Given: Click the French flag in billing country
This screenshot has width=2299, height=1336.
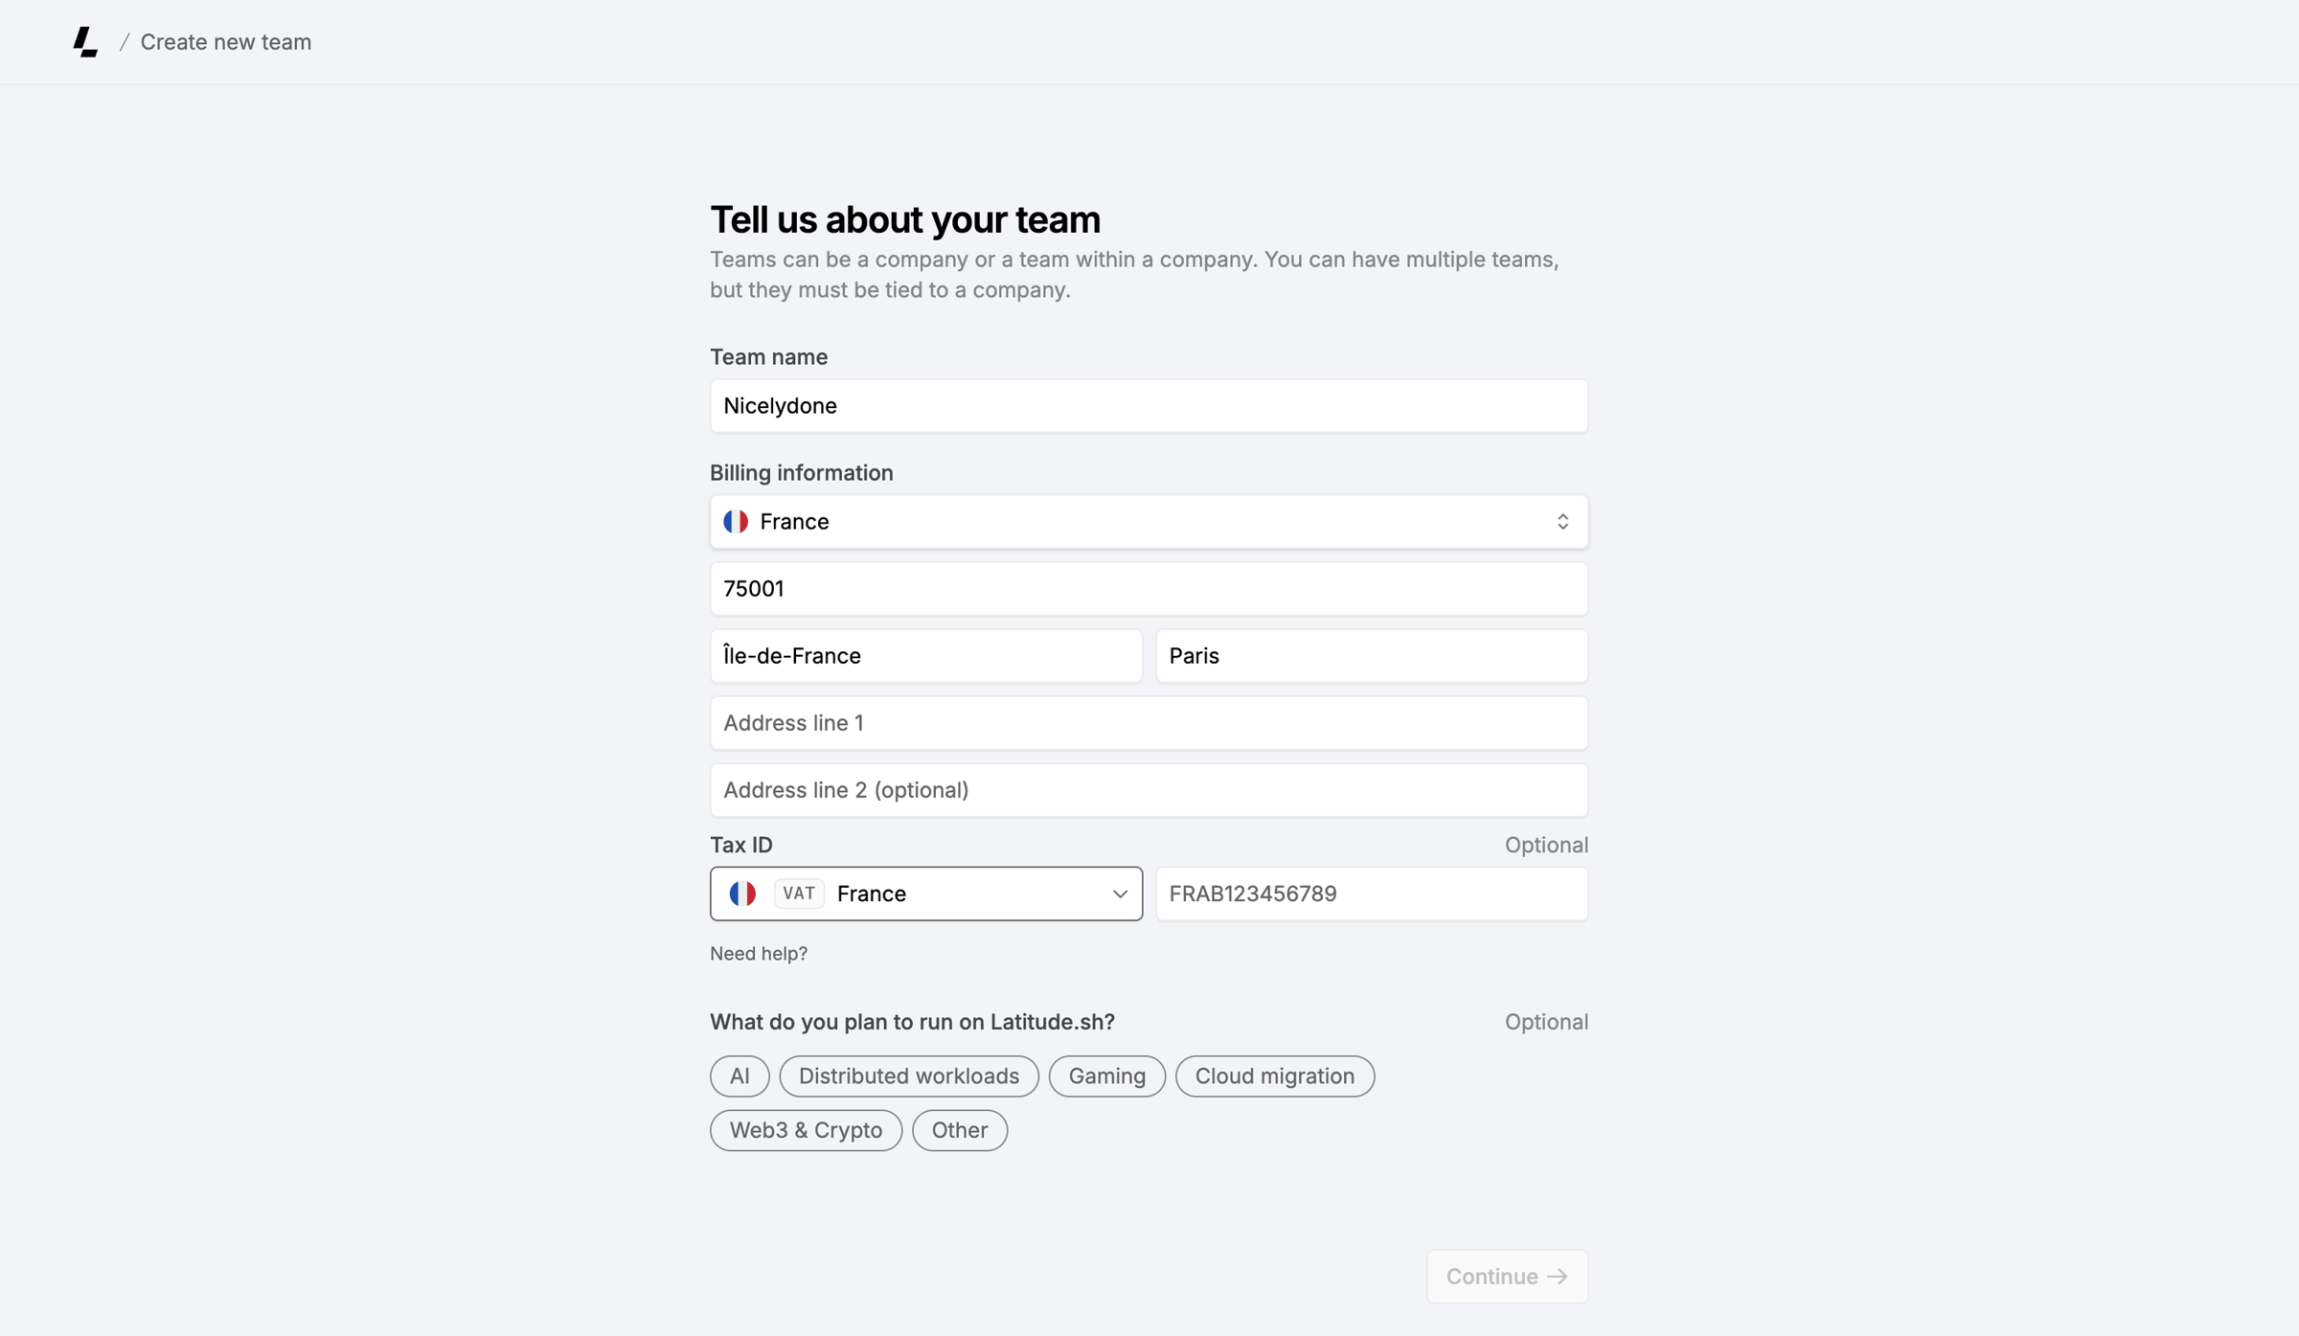Looking at the screenshot, I should click(736, 522).
